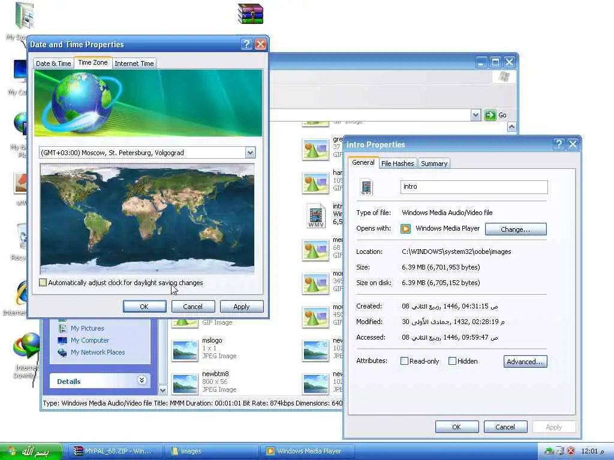Click the scroll up arrow in Explorer file list

click(x=511, y=127)
